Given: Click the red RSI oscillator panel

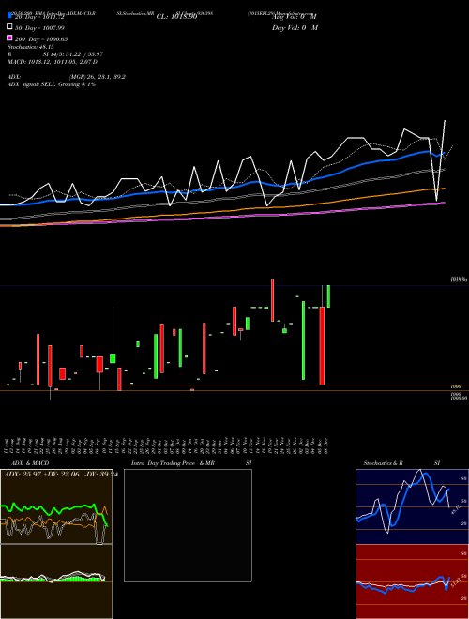Looking at the screenshot, I should (412, 581).
